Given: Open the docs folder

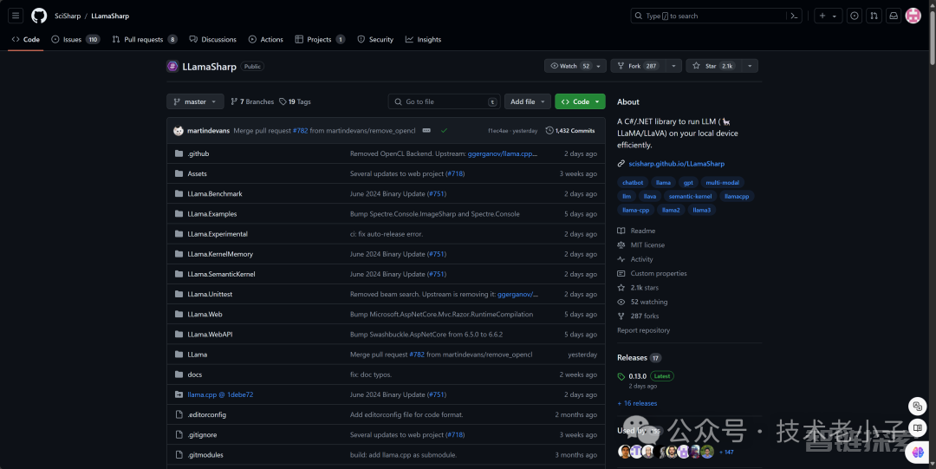Looking at the screenshot, I should (x=195, y=375).
